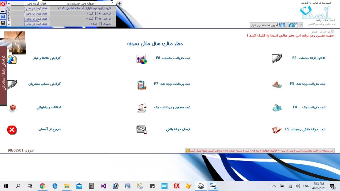Click the cash receipt (F3) icon
This screenshot has width=340, height=191.
point(277,84)
